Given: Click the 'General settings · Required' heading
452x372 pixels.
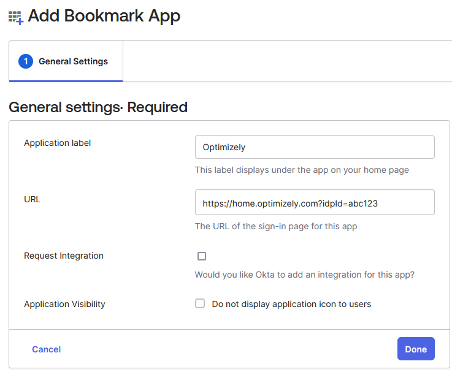Looking at the screenshot, I should point(98,107).
